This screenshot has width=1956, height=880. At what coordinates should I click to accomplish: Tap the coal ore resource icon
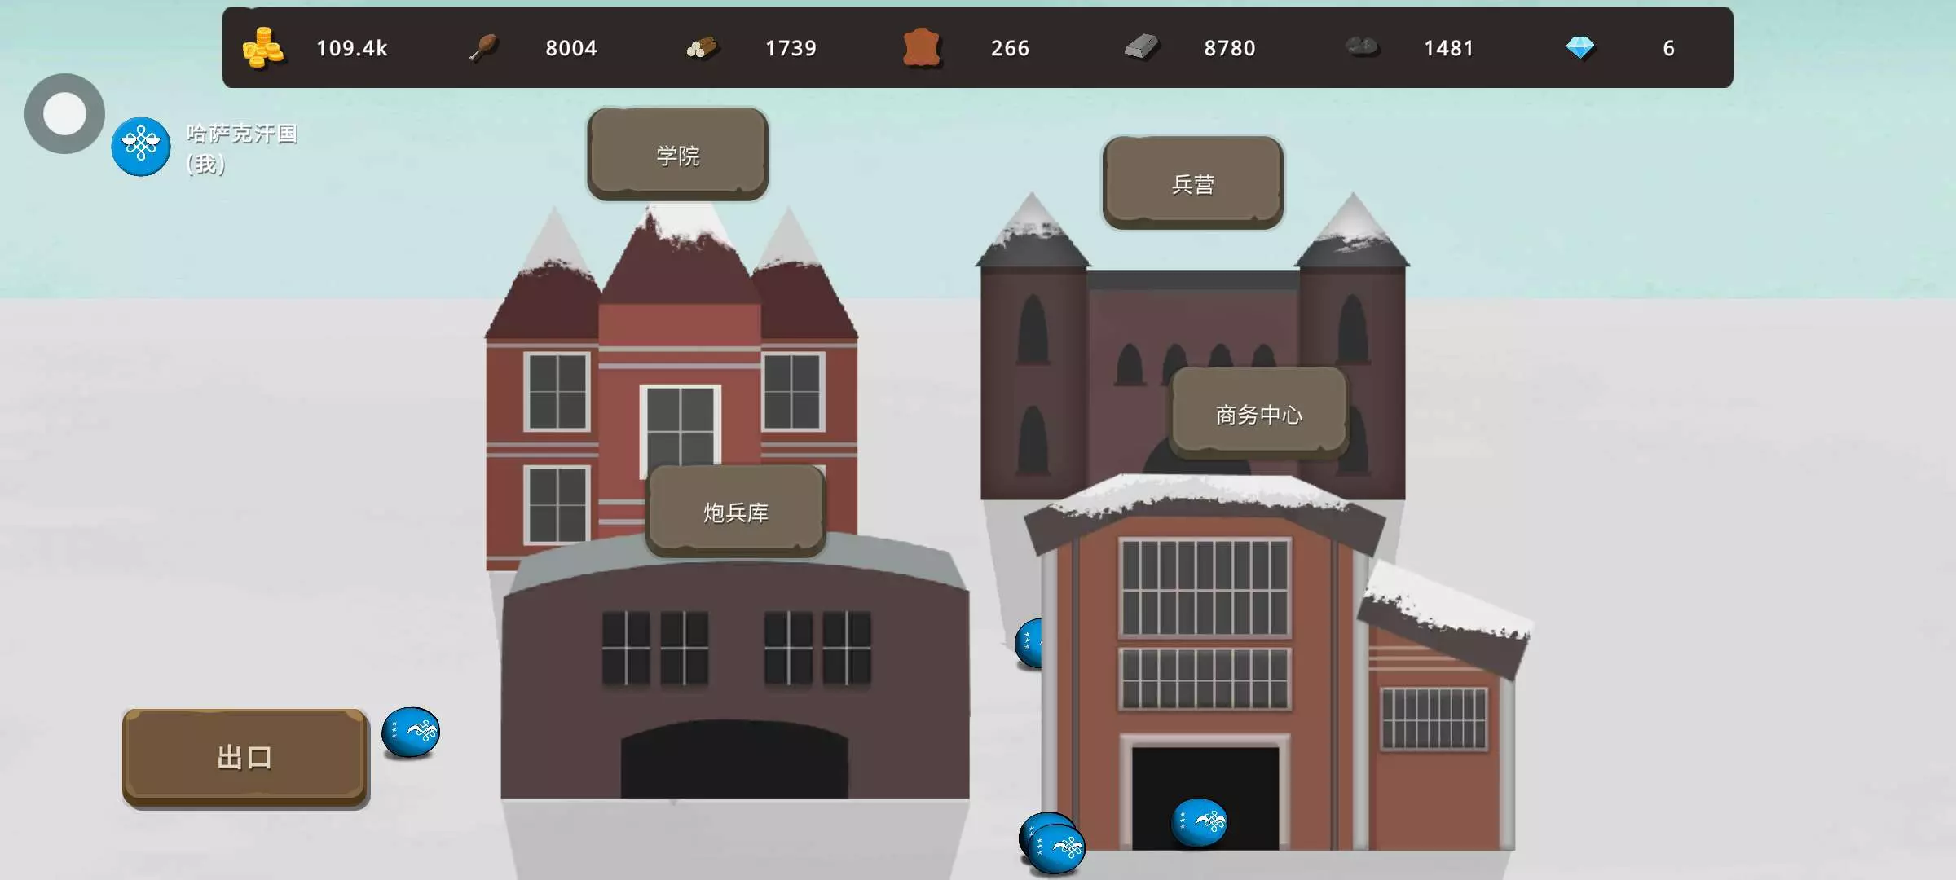[x=1361, y=47]
